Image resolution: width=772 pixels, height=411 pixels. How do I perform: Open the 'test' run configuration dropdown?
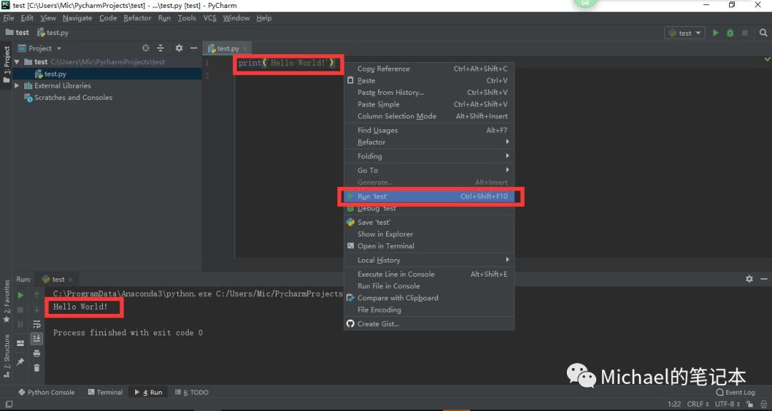[684, 33]
